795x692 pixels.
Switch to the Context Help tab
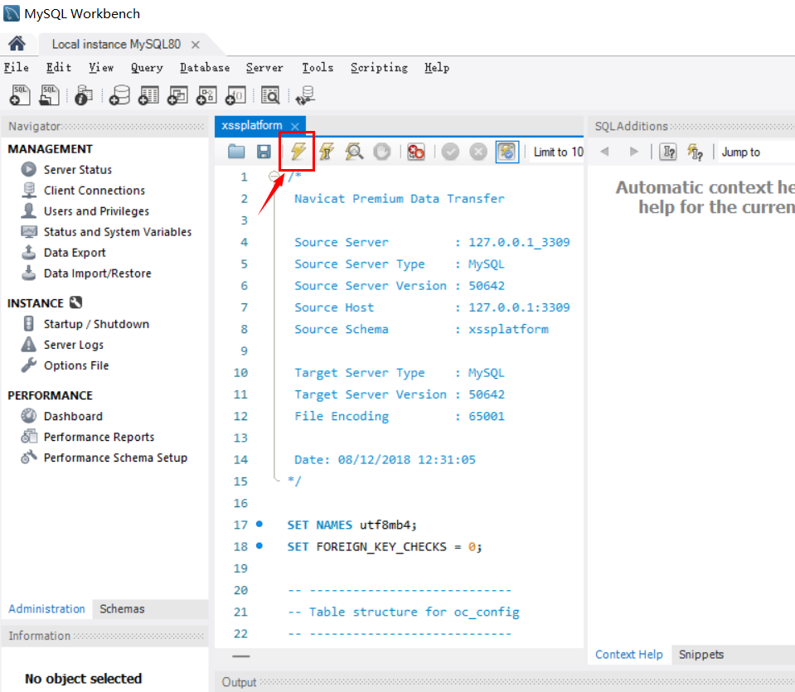628,655
